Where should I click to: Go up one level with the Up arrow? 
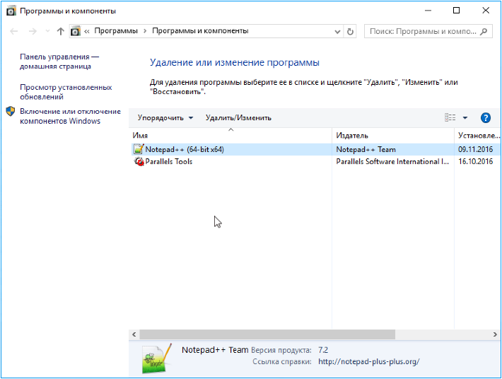(x=61, y=31)
